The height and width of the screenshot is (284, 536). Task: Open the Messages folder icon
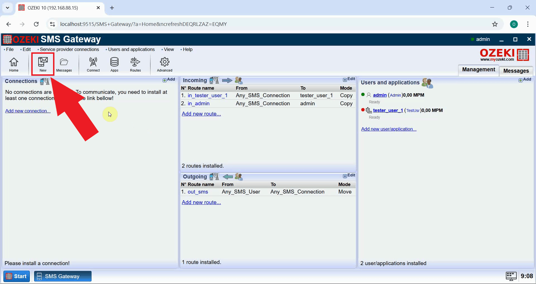point(64,64)
